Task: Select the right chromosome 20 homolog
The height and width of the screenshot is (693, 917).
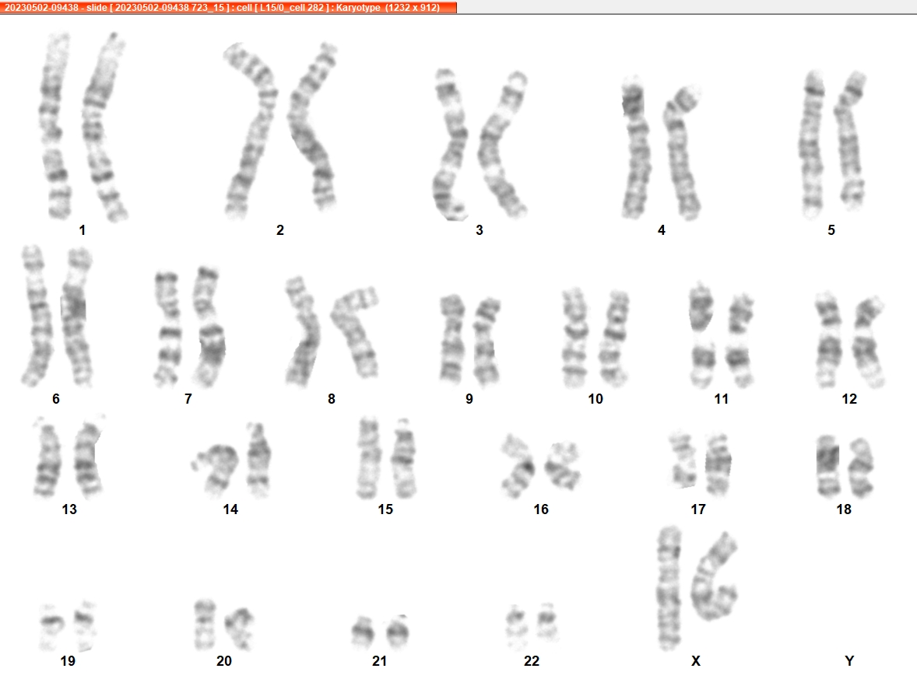Action: coord(240,628)
